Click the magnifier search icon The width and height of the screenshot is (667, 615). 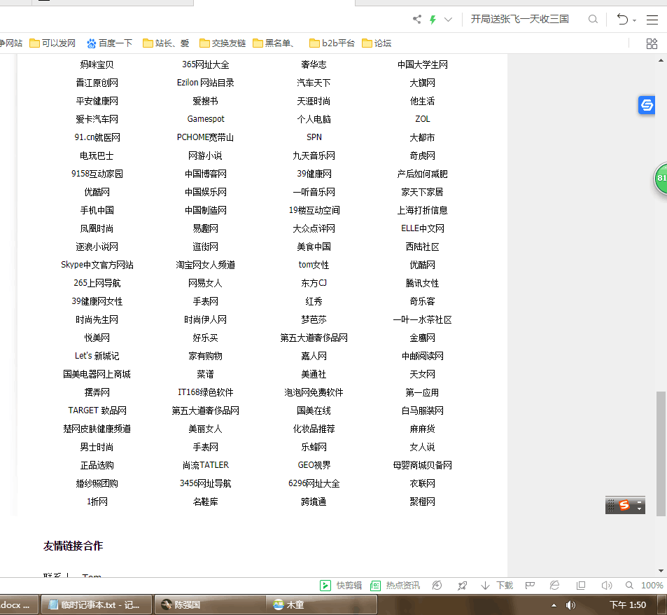593,19
